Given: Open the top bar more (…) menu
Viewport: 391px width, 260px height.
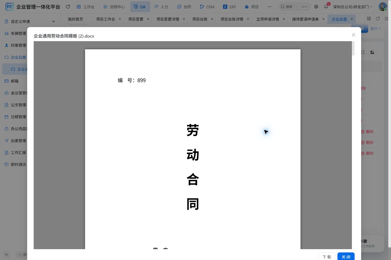Looking at the screenshot, I should pyautogui.click(x=269, y=7).
